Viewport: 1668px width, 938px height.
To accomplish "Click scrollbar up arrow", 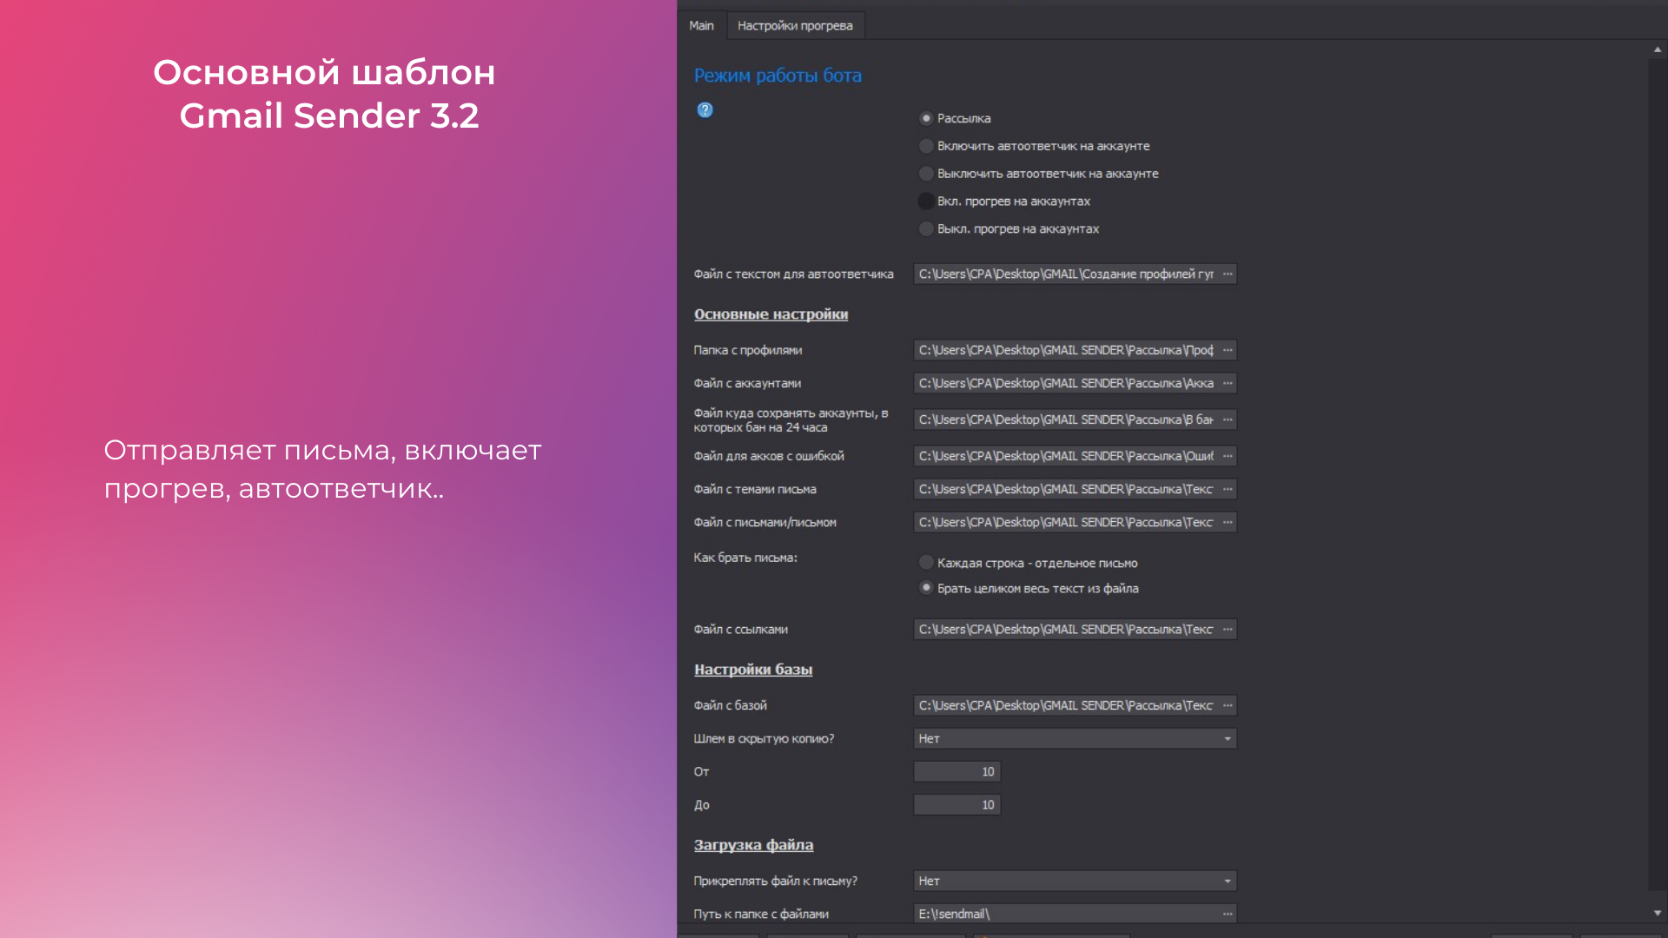I will (1658, 50).
